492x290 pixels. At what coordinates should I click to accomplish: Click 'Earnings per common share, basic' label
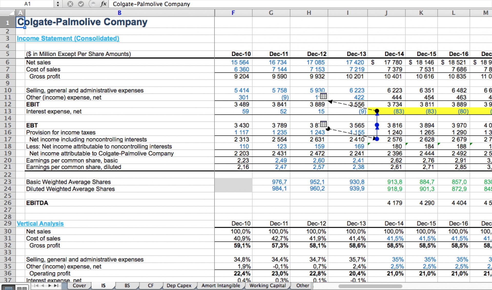(x=72, y=161)
